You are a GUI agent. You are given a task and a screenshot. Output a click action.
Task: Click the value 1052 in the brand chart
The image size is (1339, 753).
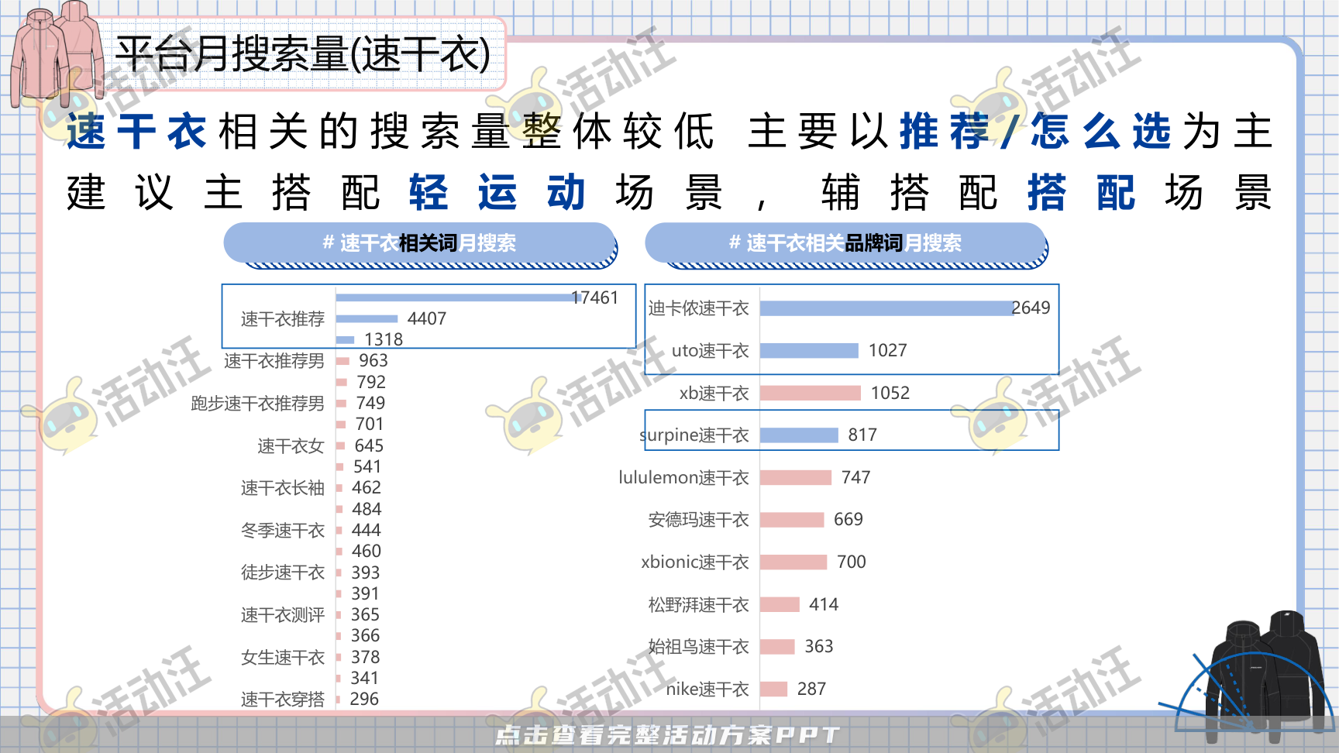890,394
